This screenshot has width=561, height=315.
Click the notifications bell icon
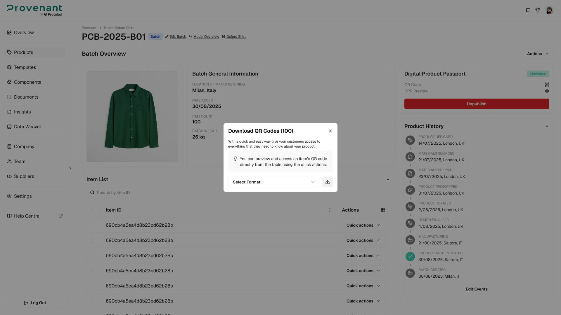[x=537, y=10]
